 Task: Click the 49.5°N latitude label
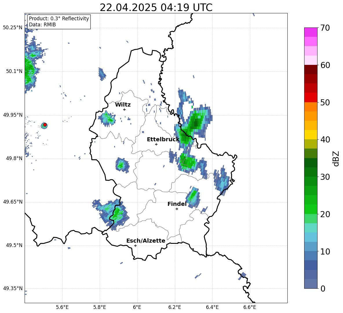click(14, 245)
